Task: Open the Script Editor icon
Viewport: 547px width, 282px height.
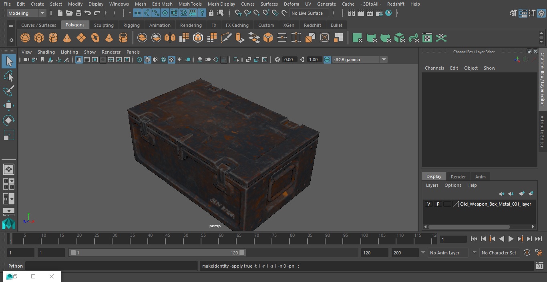Action: click(x=539, y=266)
